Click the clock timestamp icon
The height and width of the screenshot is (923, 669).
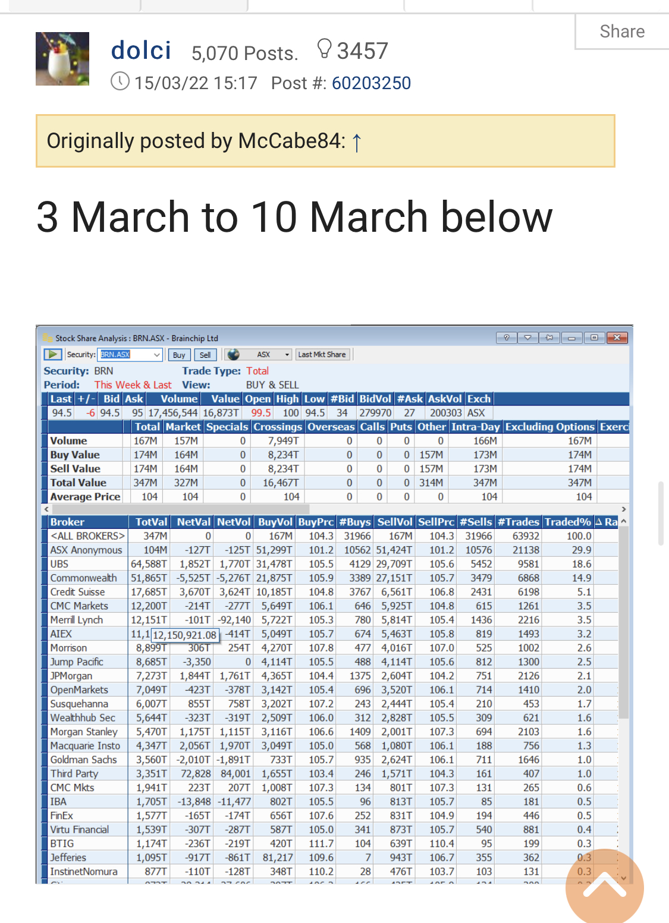pyautogui.click(x=120, y=81)
